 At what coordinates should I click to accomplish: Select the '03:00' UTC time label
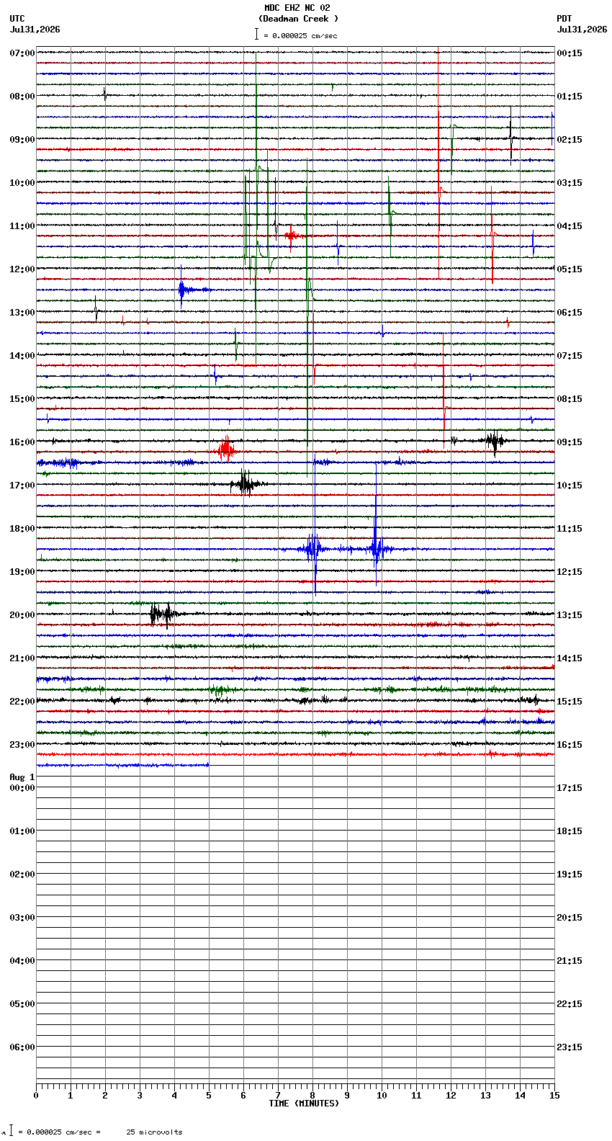tap(22, 918)
